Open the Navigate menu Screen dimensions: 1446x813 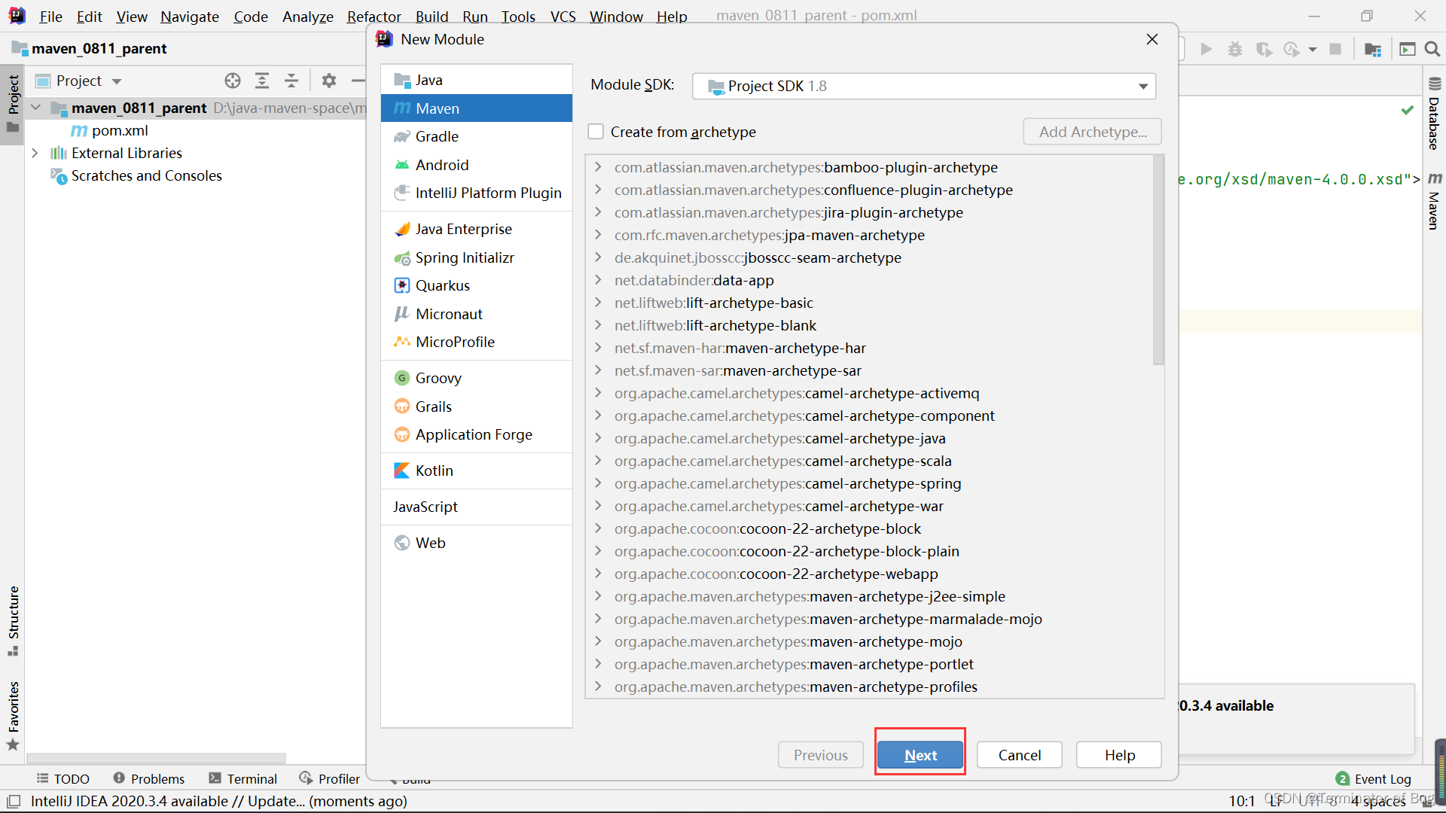pos(190,16)
